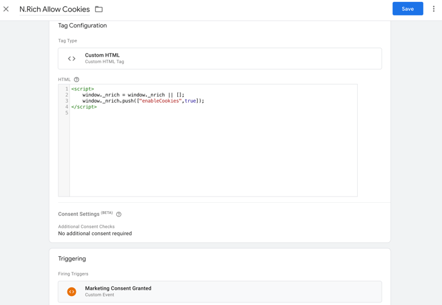Click the orange custom event trigger icon
Viewport: 442px width, 305px height.
pos(71,292)
